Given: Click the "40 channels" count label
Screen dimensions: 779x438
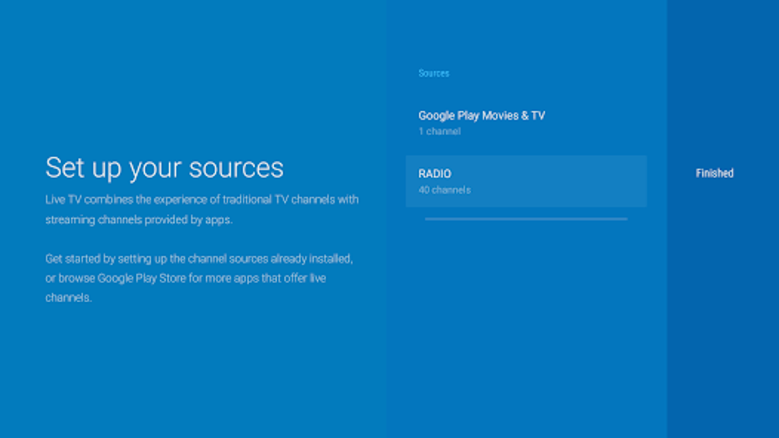Looking at the screenshot, I should [x=444, y=190].
